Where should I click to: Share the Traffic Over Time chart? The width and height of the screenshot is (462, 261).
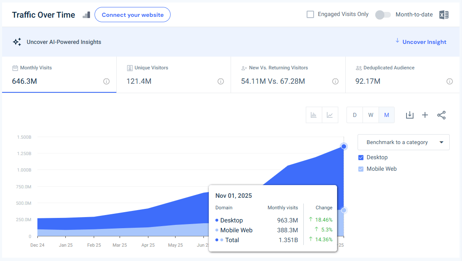point(441,115)
